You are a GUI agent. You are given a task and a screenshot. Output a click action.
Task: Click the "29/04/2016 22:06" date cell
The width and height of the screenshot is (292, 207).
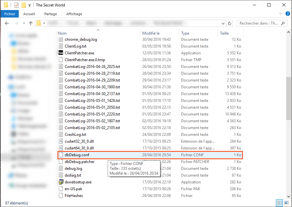click(x=157, y=196)
